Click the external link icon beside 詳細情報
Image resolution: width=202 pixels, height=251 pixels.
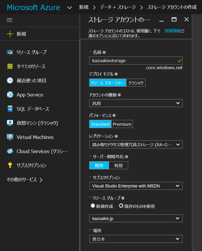tap(182, 31)
